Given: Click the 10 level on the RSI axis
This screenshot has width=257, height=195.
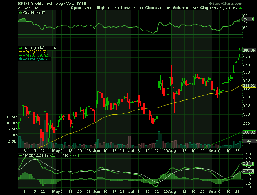Looking at the screenshot, I should point(245,40).
